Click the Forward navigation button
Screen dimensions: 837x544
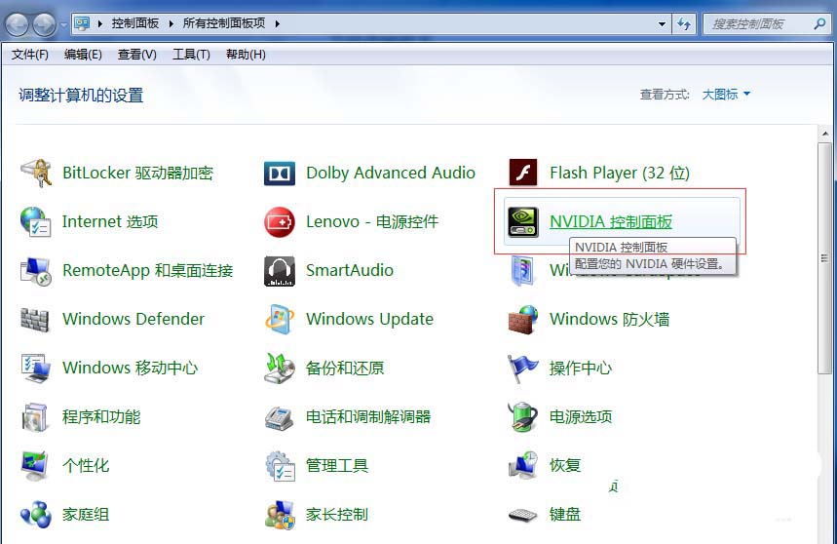(x=44, y=24)
